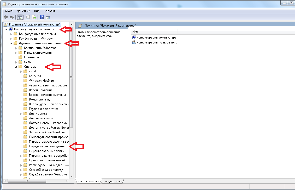Select the Групповая политика folder
The image size is (295, 190).
coord(43,109)
